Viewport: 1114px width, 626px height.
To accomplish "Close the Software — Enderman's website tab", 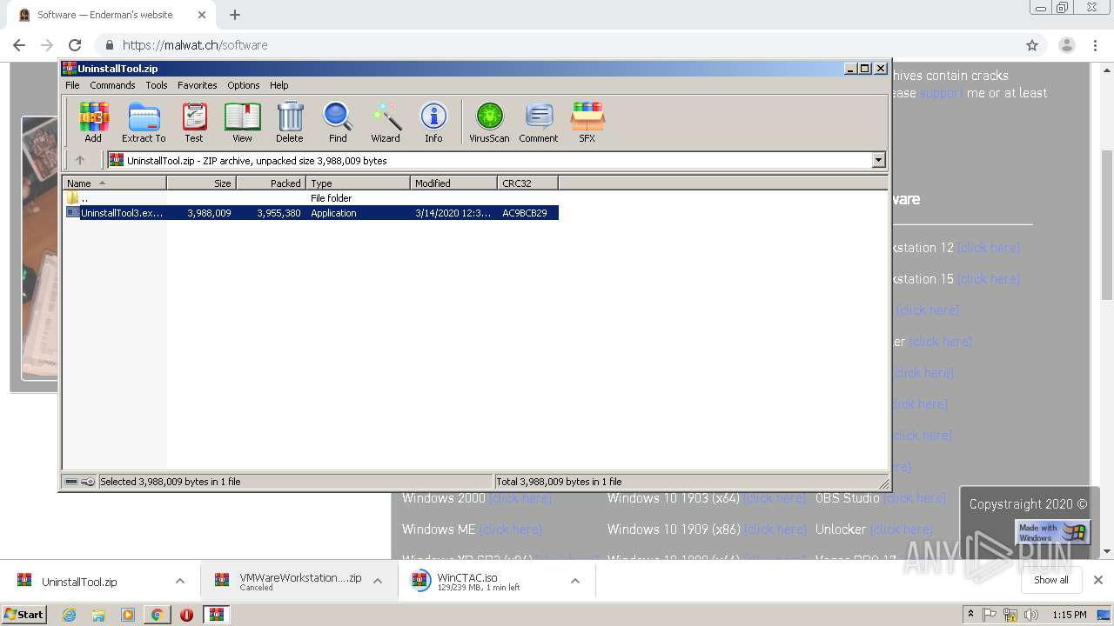I will (202, 15).
